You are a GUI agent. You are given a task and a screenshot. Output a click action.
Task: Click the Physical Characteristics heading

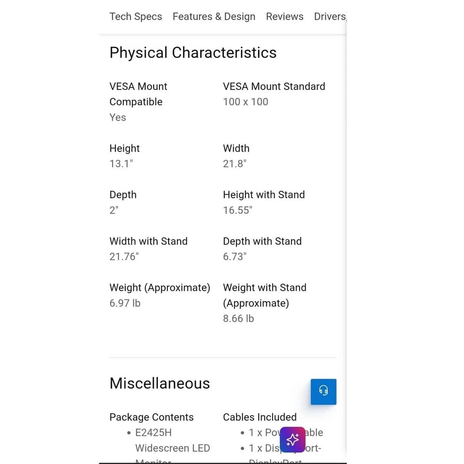tap(193, 53)
